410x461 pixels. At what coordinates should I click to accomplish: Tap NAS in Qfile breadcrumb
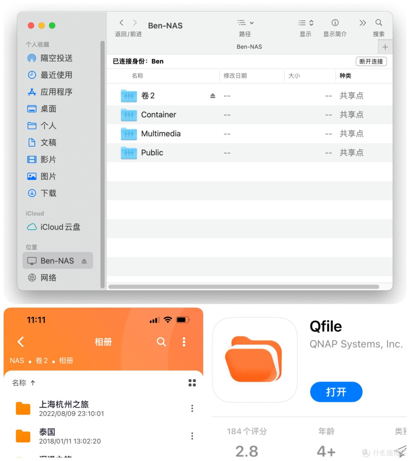pyautogui.click(x=17, y=360)
